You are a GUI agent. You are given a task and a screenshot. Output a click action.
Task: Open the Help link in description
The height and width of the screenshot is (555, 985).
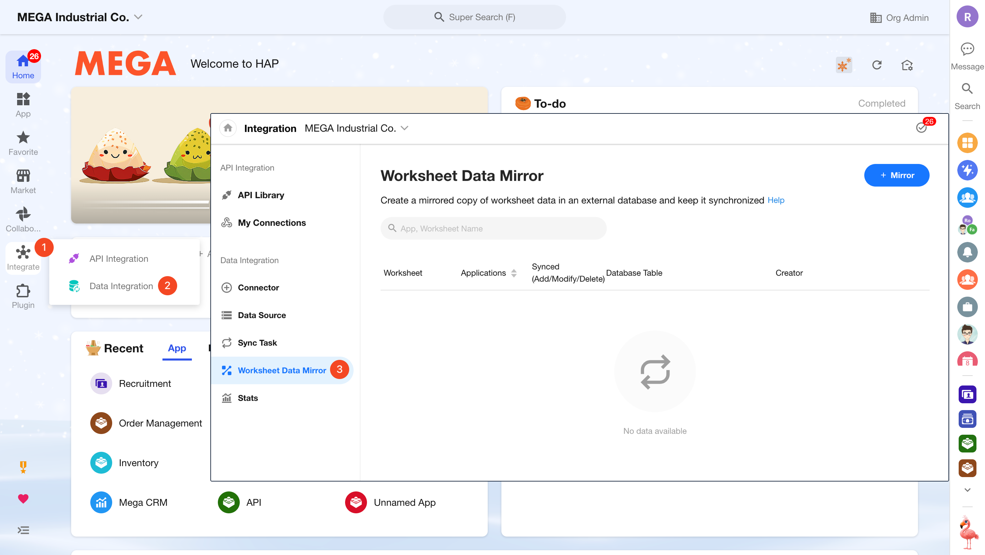(x=775, y=200)
